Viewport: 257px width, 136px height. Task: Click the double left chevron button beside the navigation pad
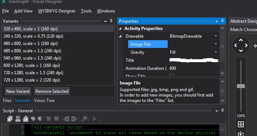[255, 46]
